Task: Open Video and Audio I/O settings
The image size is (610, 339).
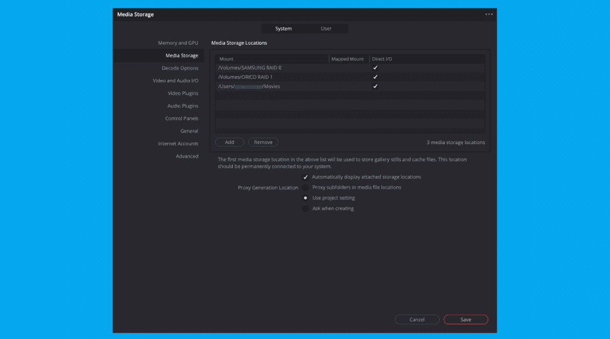Action: pos(175,80)
